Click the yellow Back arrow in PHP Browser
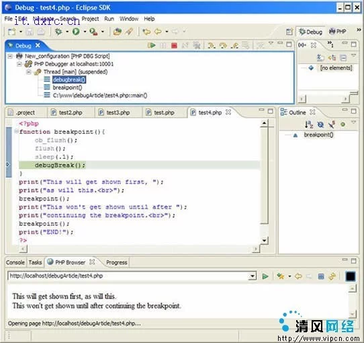The height and width of the screenshot is (343, 364). point(298,276)
